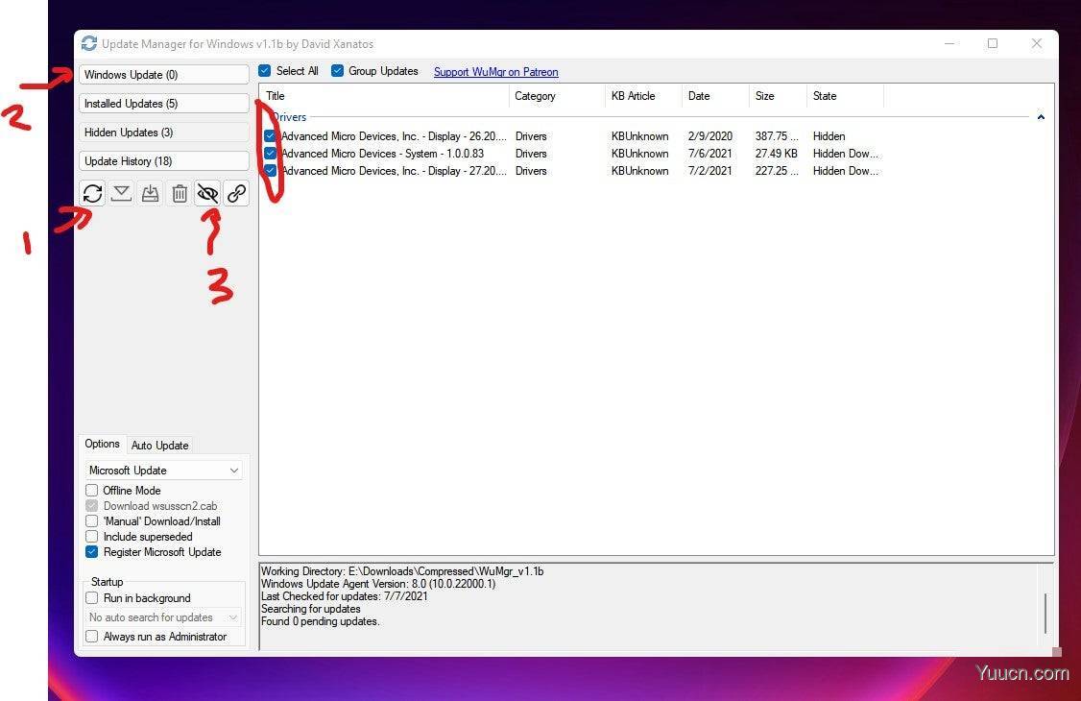
Task: Open Support WuMgr on Patreon link
Action: click(x=495, y=72)
